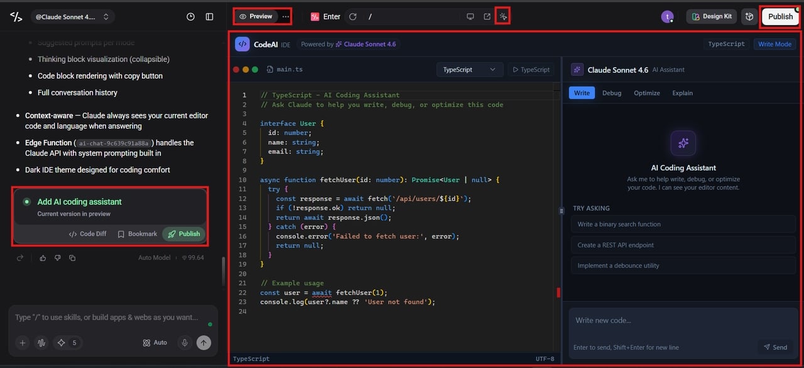Click the CodeAI IDE logo icon
804x368 pixels.
[242, 45]
